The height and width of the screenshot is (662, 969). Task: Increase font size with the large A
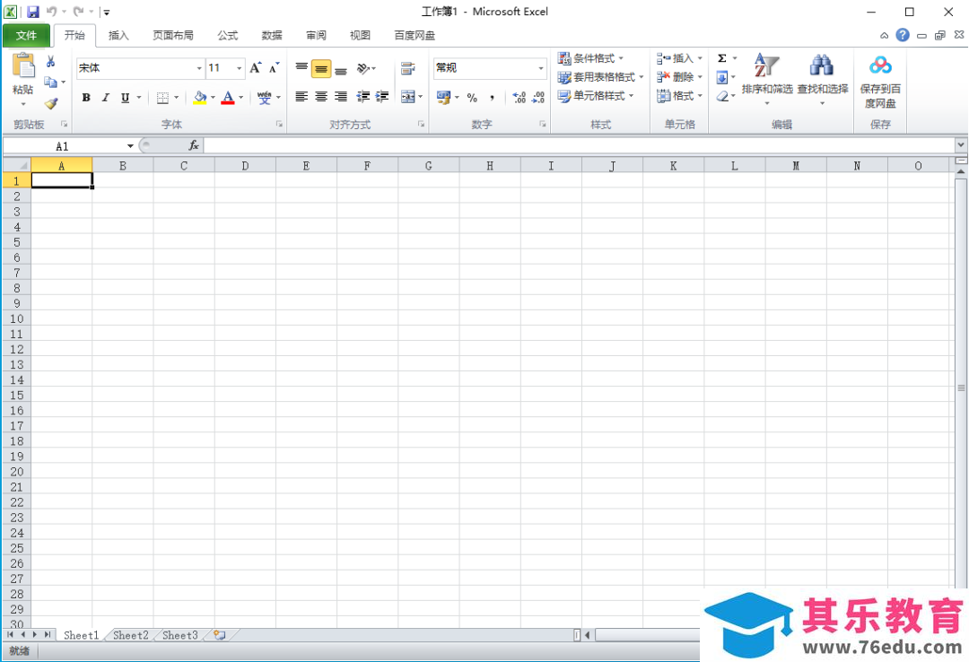click(255, 68)
